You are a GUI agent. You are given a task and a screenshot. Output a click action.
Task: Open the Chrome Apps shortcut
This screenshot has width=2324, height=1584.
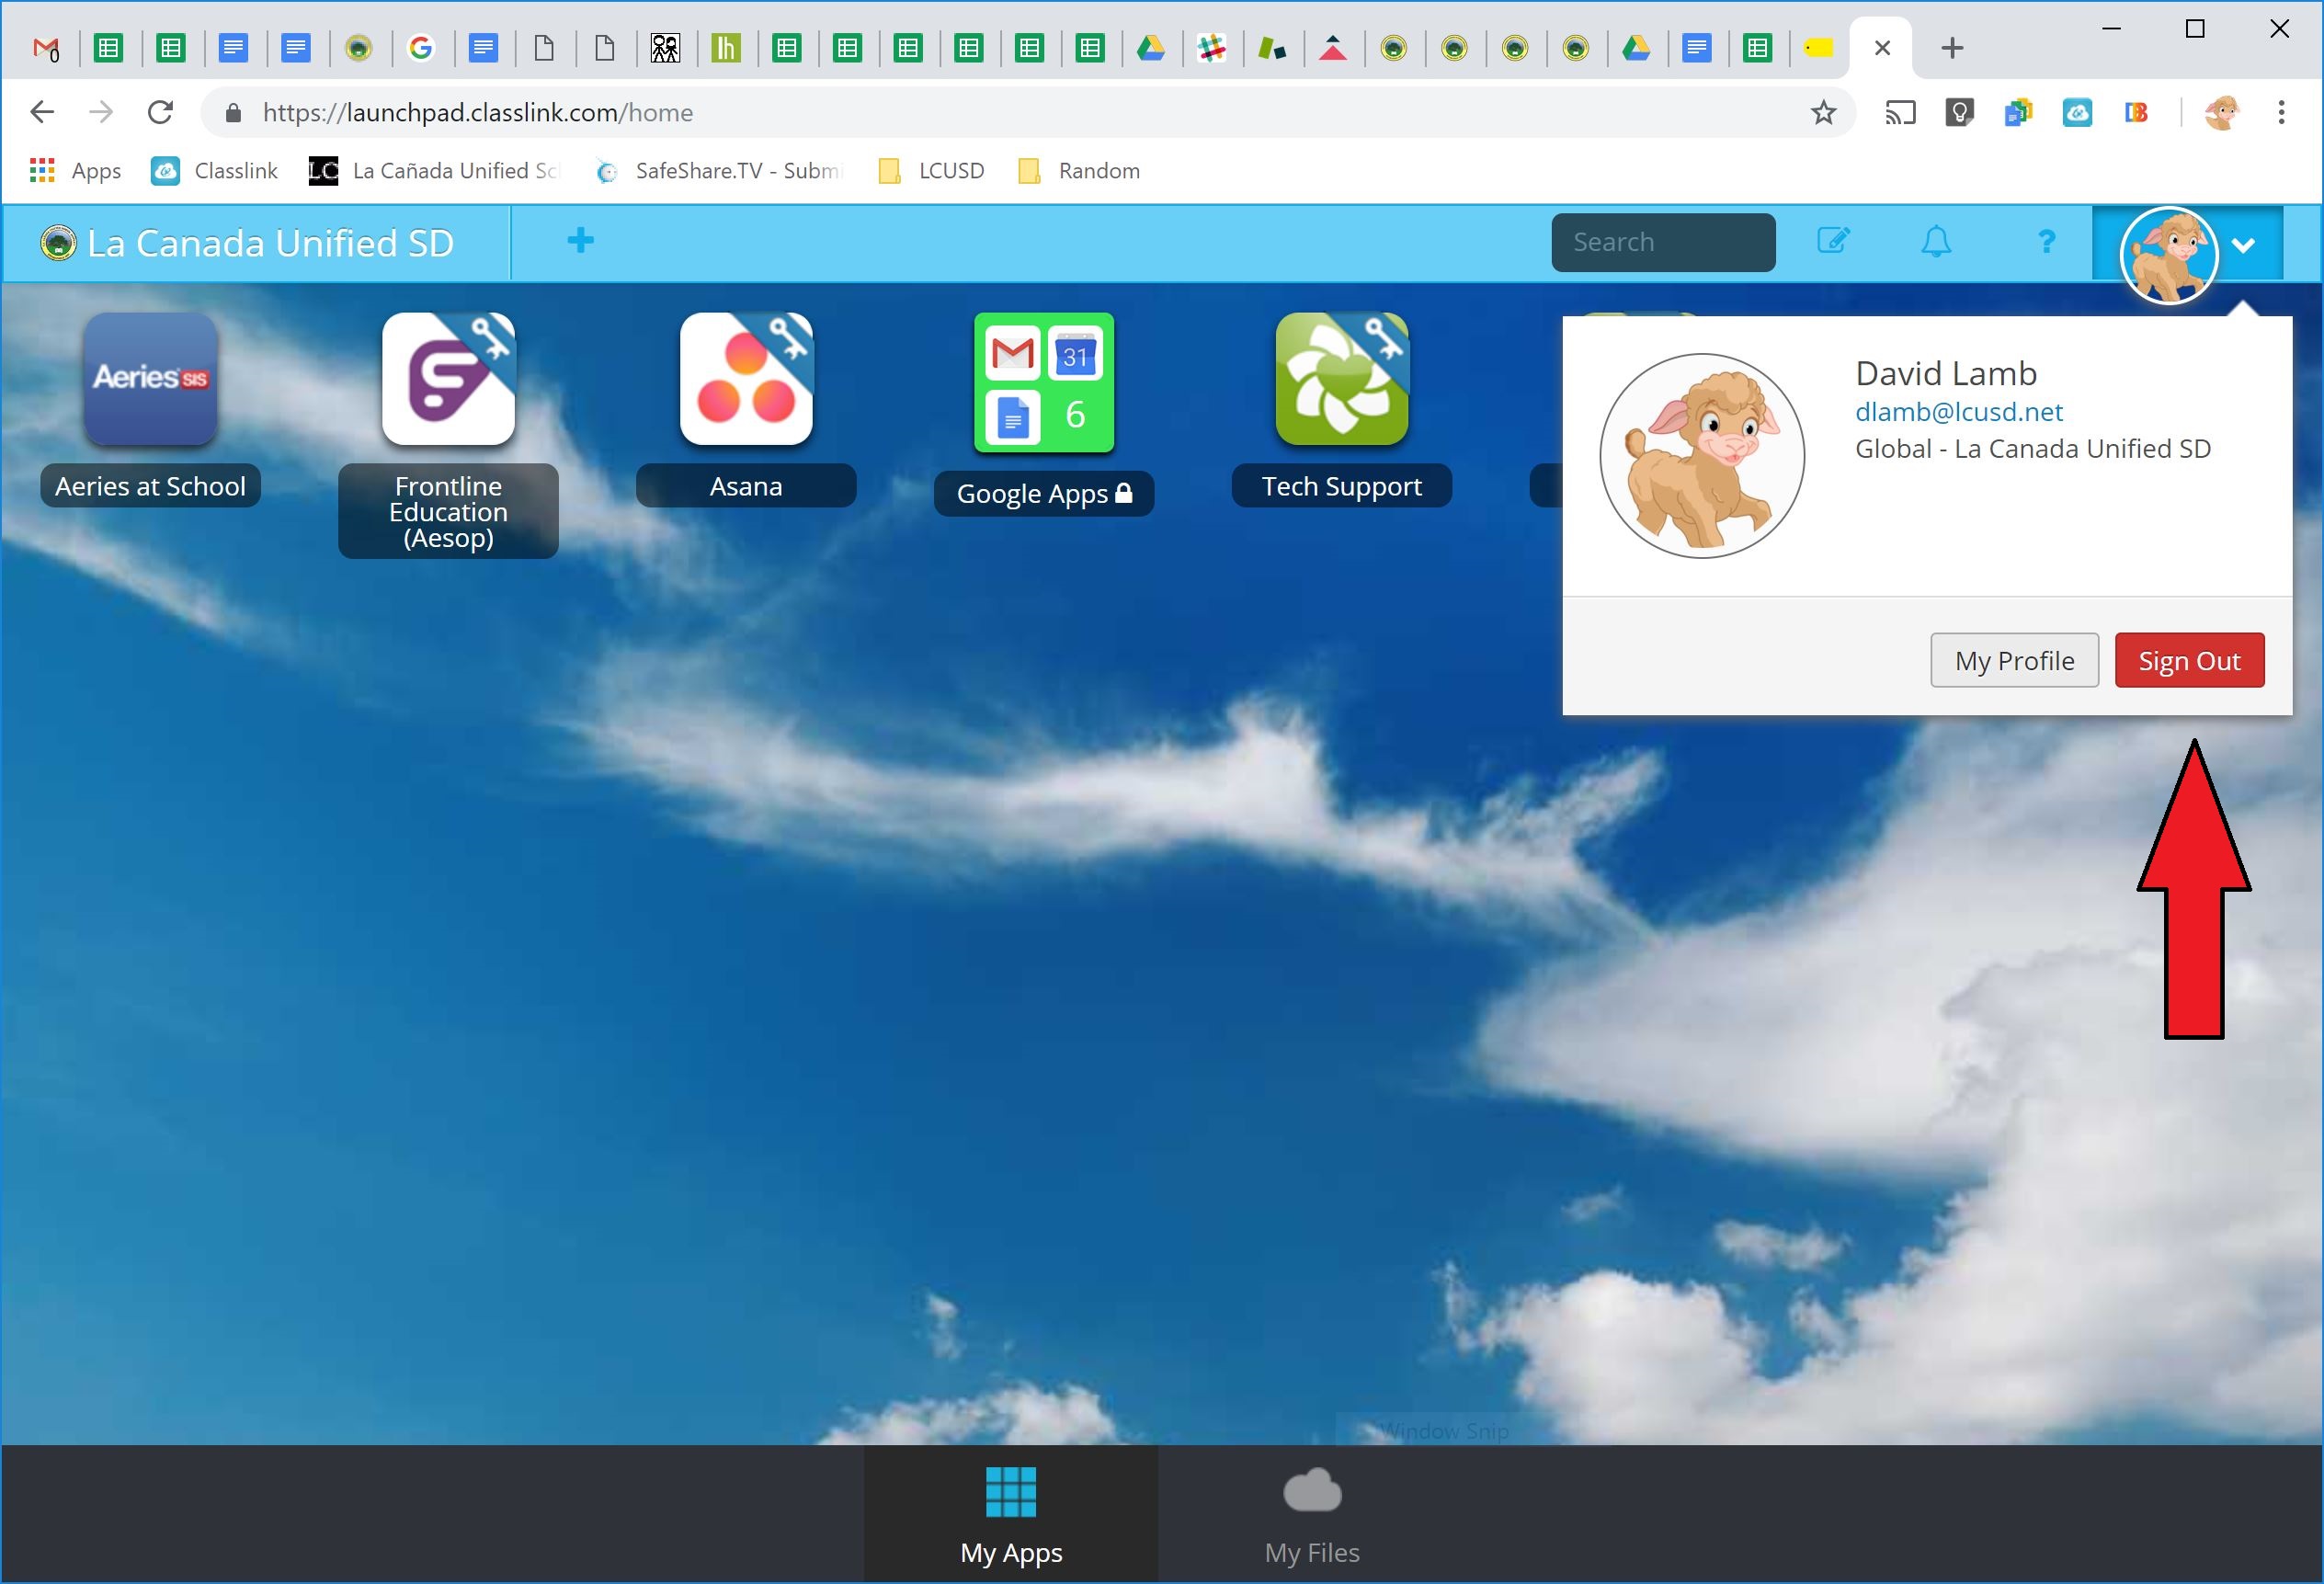click(x=75, y=171)
